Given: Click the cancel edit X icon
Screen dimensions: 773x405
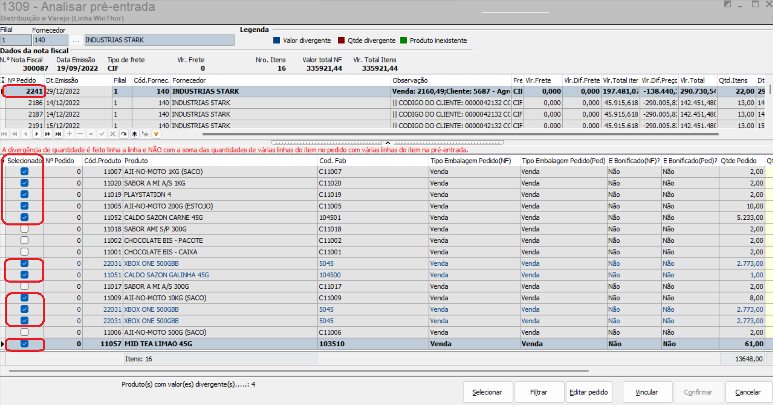Looking at the screenshot, I should point(113,134).
